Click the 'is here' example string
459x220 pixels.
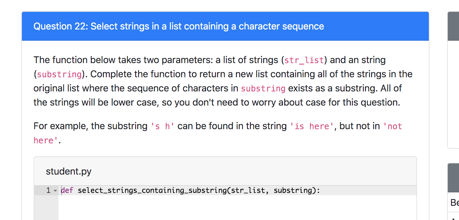(x=313, y=126)
